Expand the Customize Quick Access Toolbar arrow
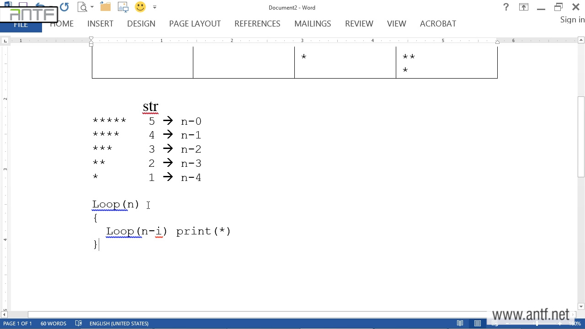This screenshot has height=329, width=585. [154, 7]
